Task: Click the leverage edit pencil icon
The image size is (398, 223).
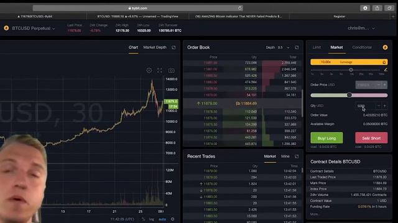Action: tap(386, 70)
